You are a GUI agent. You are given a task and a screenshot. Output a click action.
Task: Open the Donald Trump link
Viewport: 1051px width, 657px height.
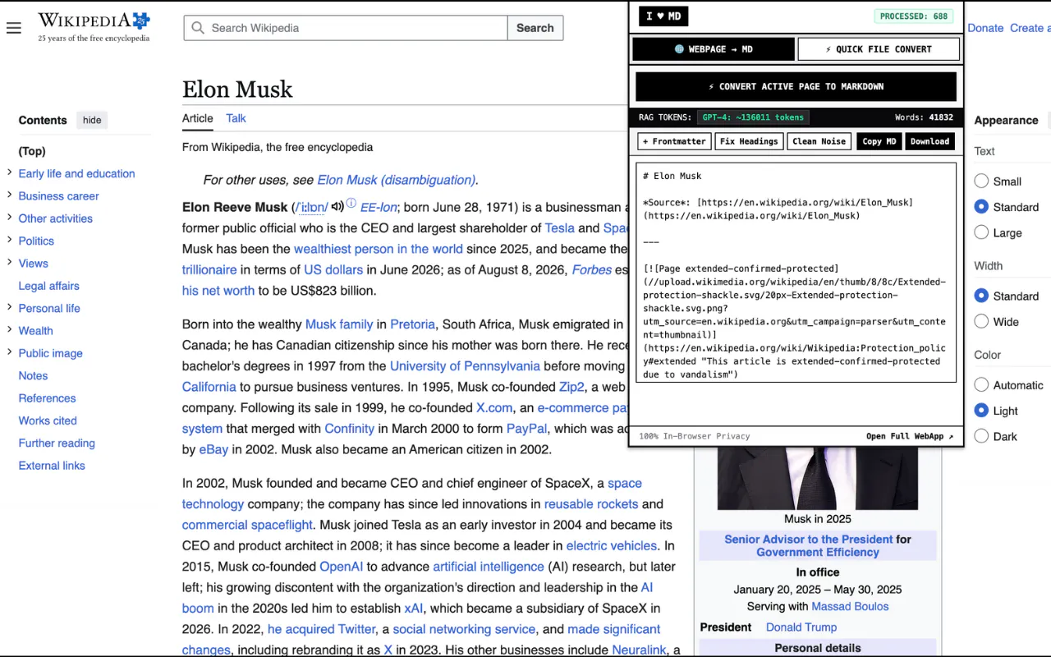tap(801, 627)
